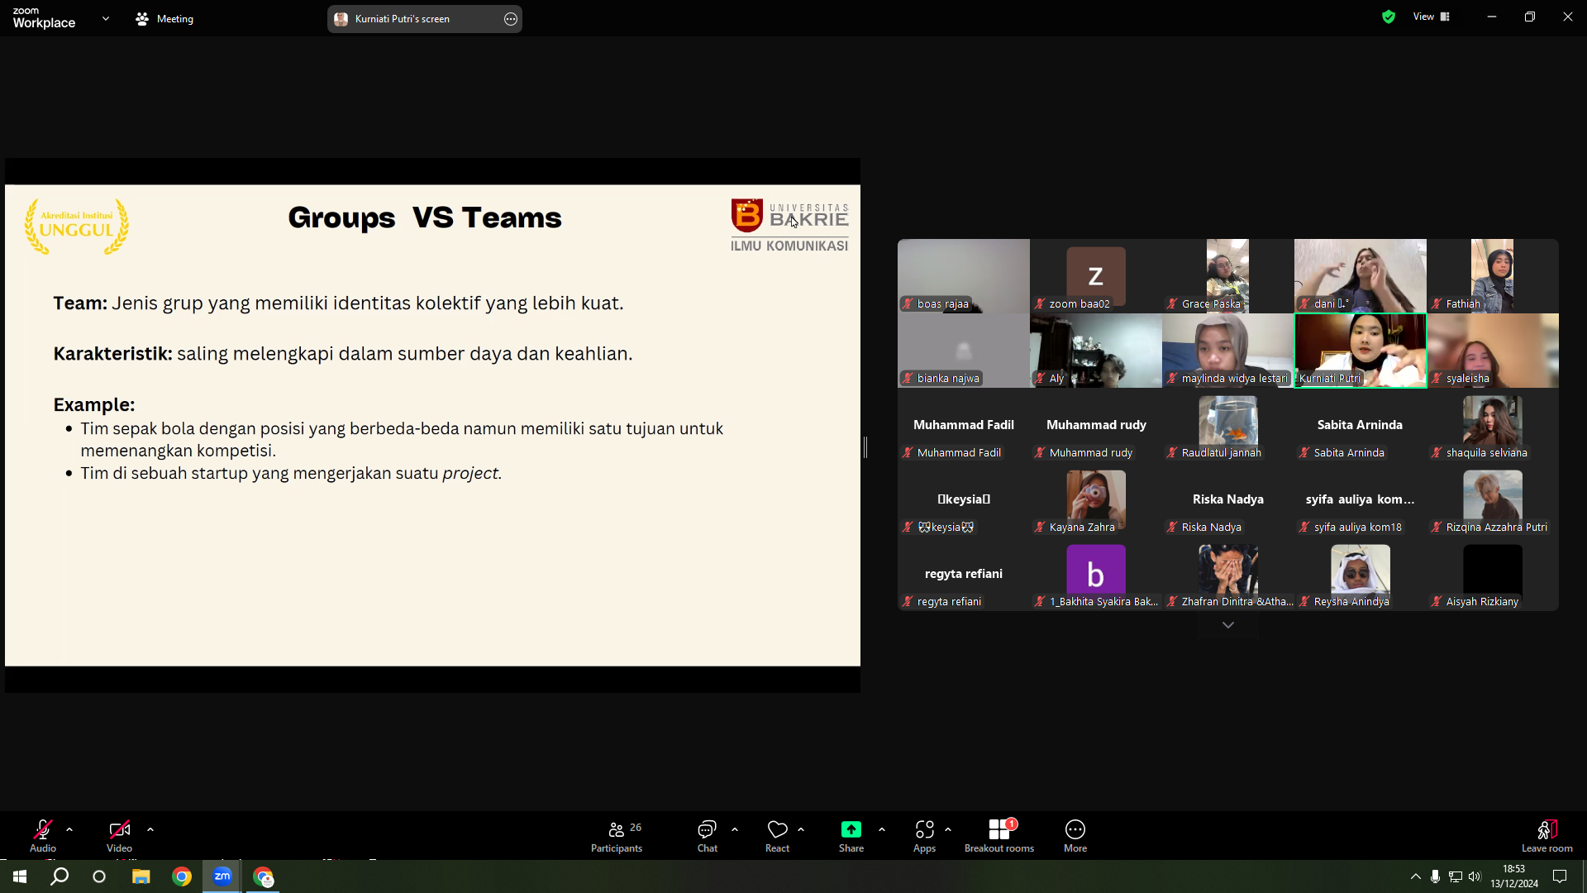Click the divider handle between slide and gallery
This screenshot has width=1587, height=893.
pyautogui.click(x=865, y=447)
